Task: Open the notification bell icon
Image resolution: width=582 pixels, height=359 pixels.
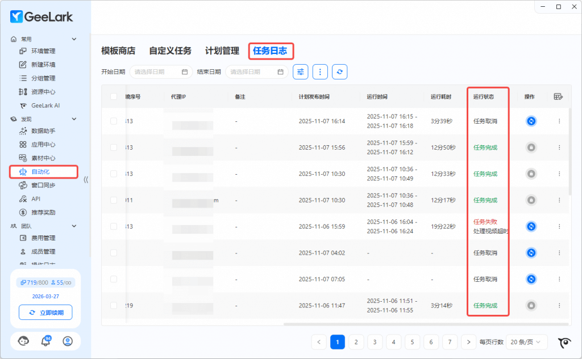Action: 45,341
